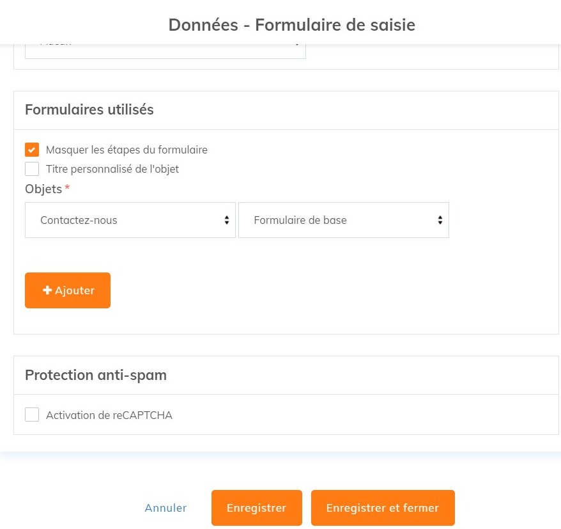The height and width of the screenshot is (529, 561).
Task: Select the Formulaires utilisés section heading
Action: [89, 109]
